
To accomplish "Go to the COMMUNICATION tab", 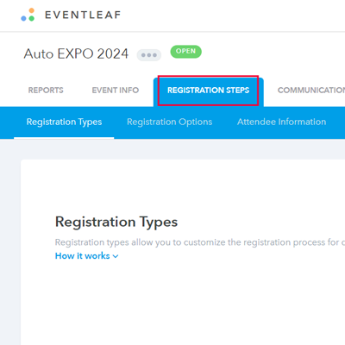I will pos(311,91).
